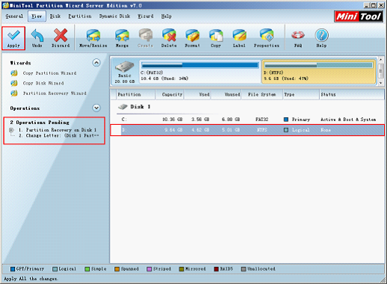Collapse the Wizards panel section
Image resolution: width=387 pixels, height=284 pixels.
coord(96,63)
